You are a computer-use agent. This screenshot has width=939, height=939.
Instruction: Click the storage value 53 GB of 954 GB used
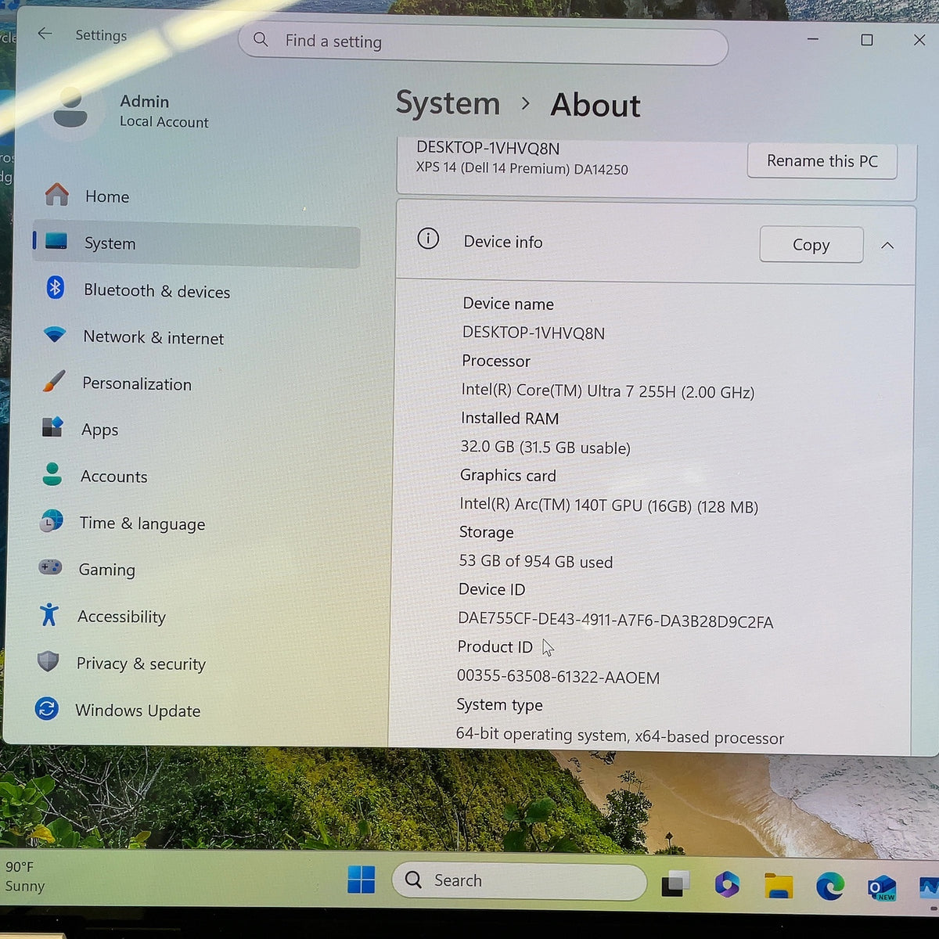pos(536,561)
